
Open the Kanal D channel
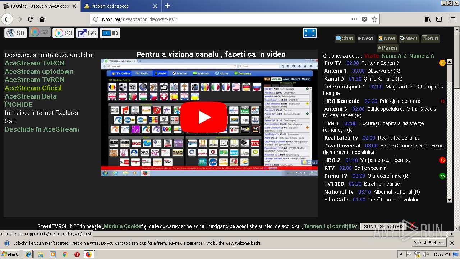[x=334, y=79]
